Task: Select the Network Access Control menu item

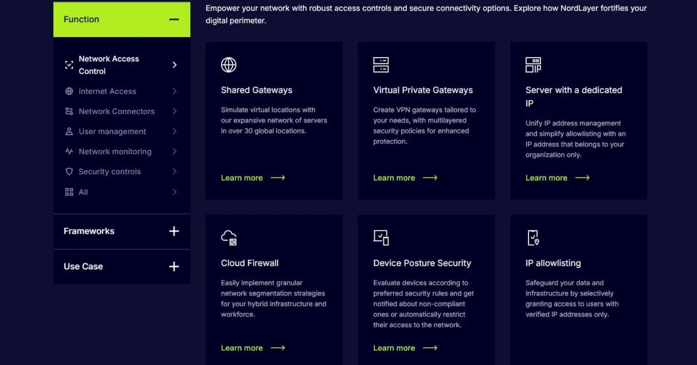Action: pyautogui.click(x=122, y=65)
